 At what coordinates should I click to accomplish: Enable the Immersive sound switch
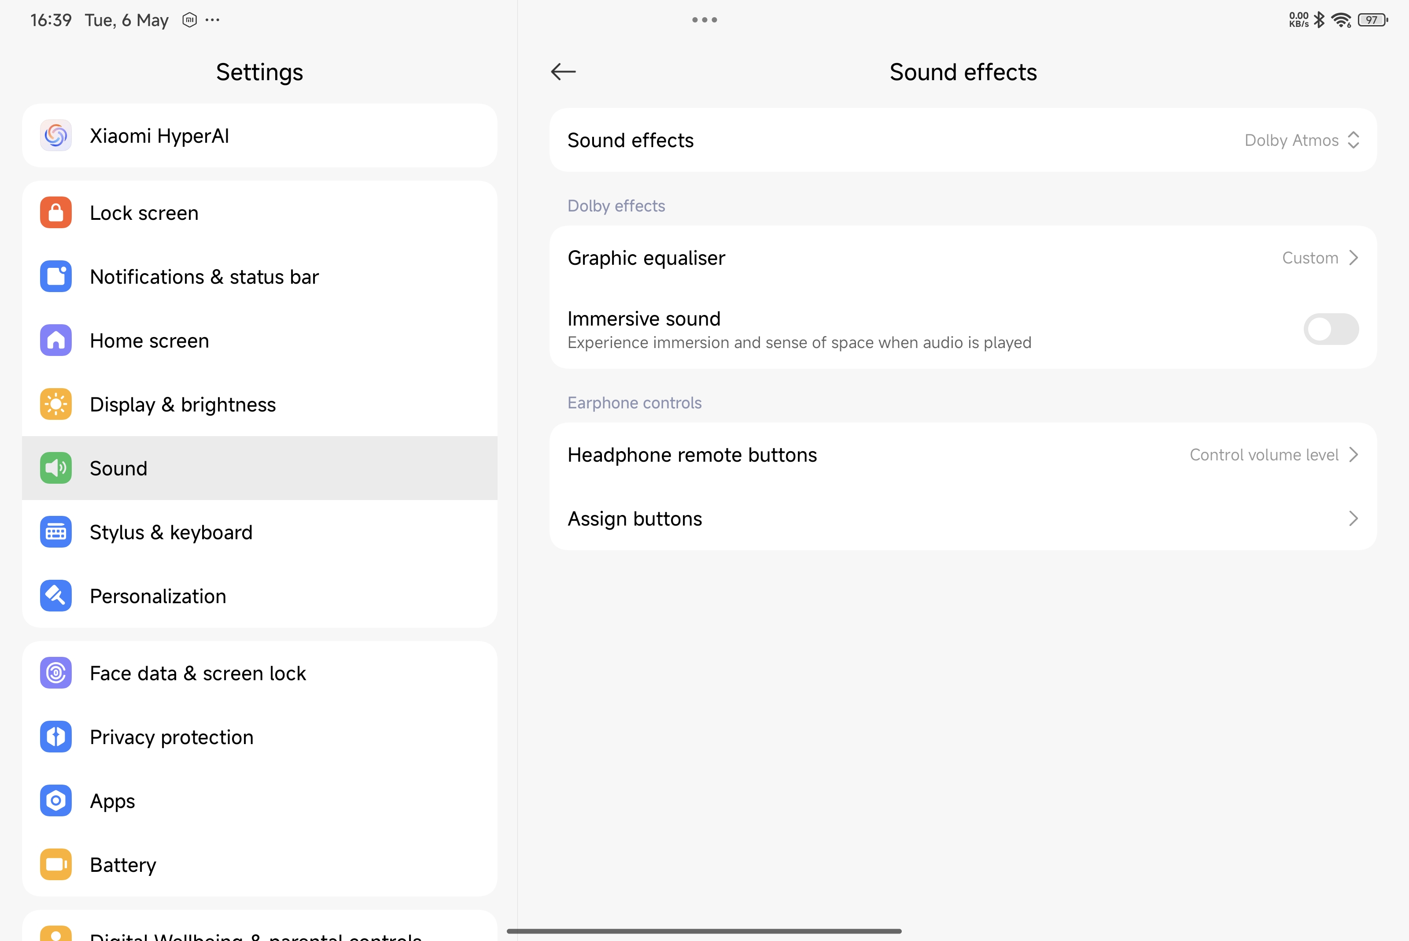point(1331,329)
